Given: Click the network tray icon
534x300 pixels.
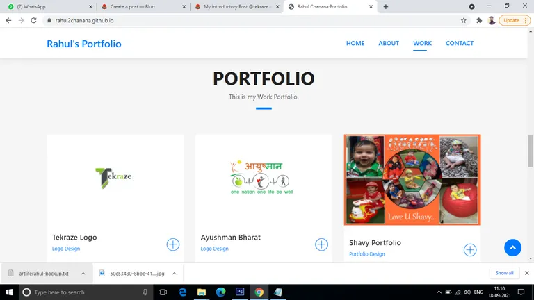Looking at the screenshot, I should point(458,292).
